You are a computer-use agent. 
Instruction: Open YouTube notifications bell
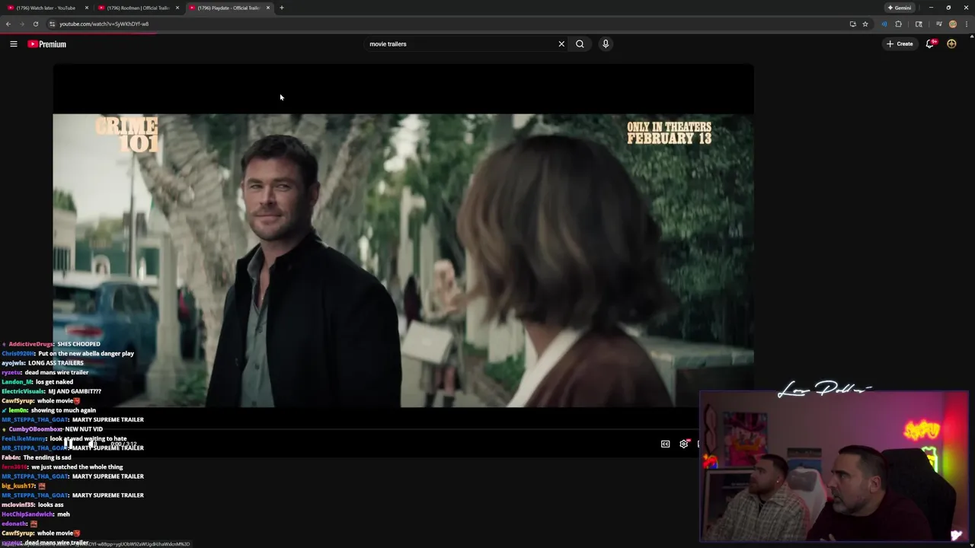tap(929, 44)
